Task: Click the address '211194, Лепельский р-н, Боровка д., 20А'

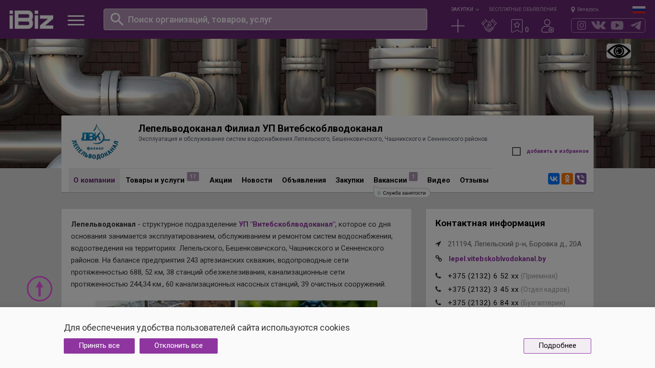Action: (515, 244)
